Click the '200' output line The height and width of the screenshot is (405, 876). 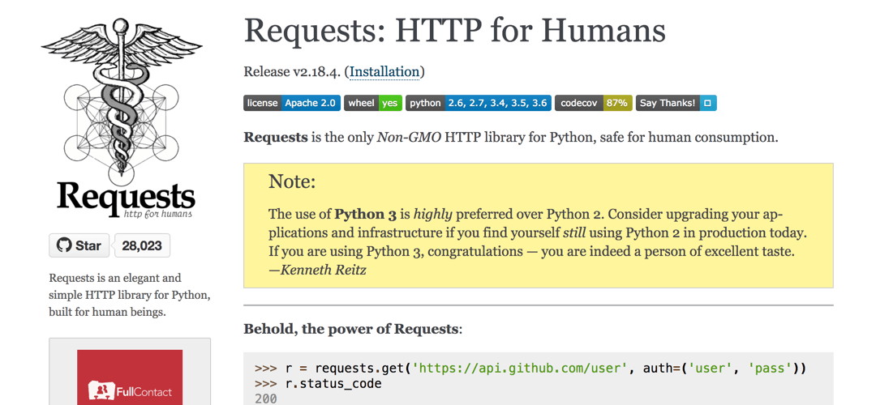tap(265, 399)
